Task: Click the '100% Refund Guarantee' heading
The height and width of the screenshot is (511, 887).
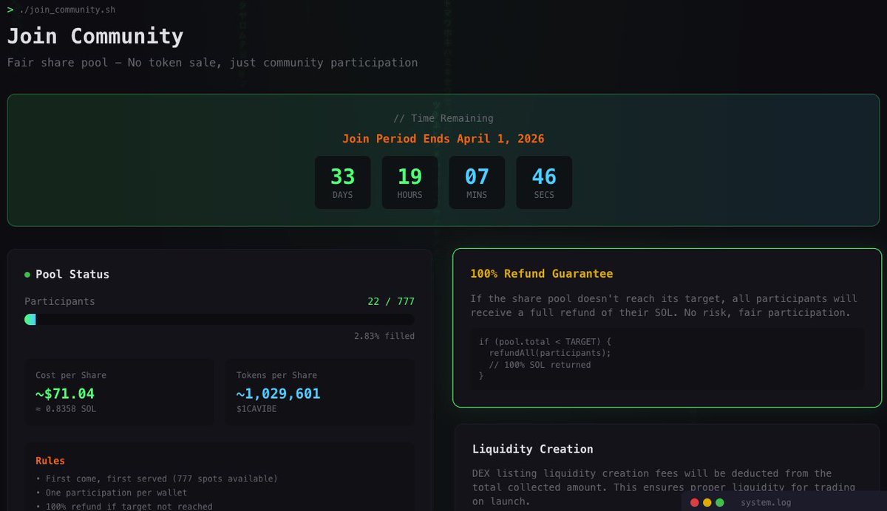Action: [542, 273]
